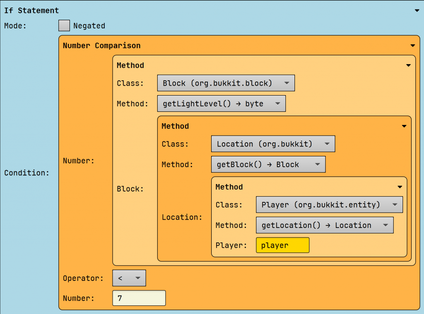The image size is (424, 314).
Task: Toggle the Negated checkbox
Action: [x=64, y=26]
